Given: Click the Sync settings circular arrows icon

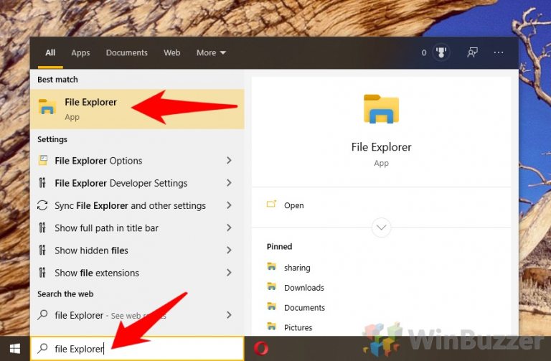Looking at the screenshot, I should pyautogui.click(x=42, y=205).
